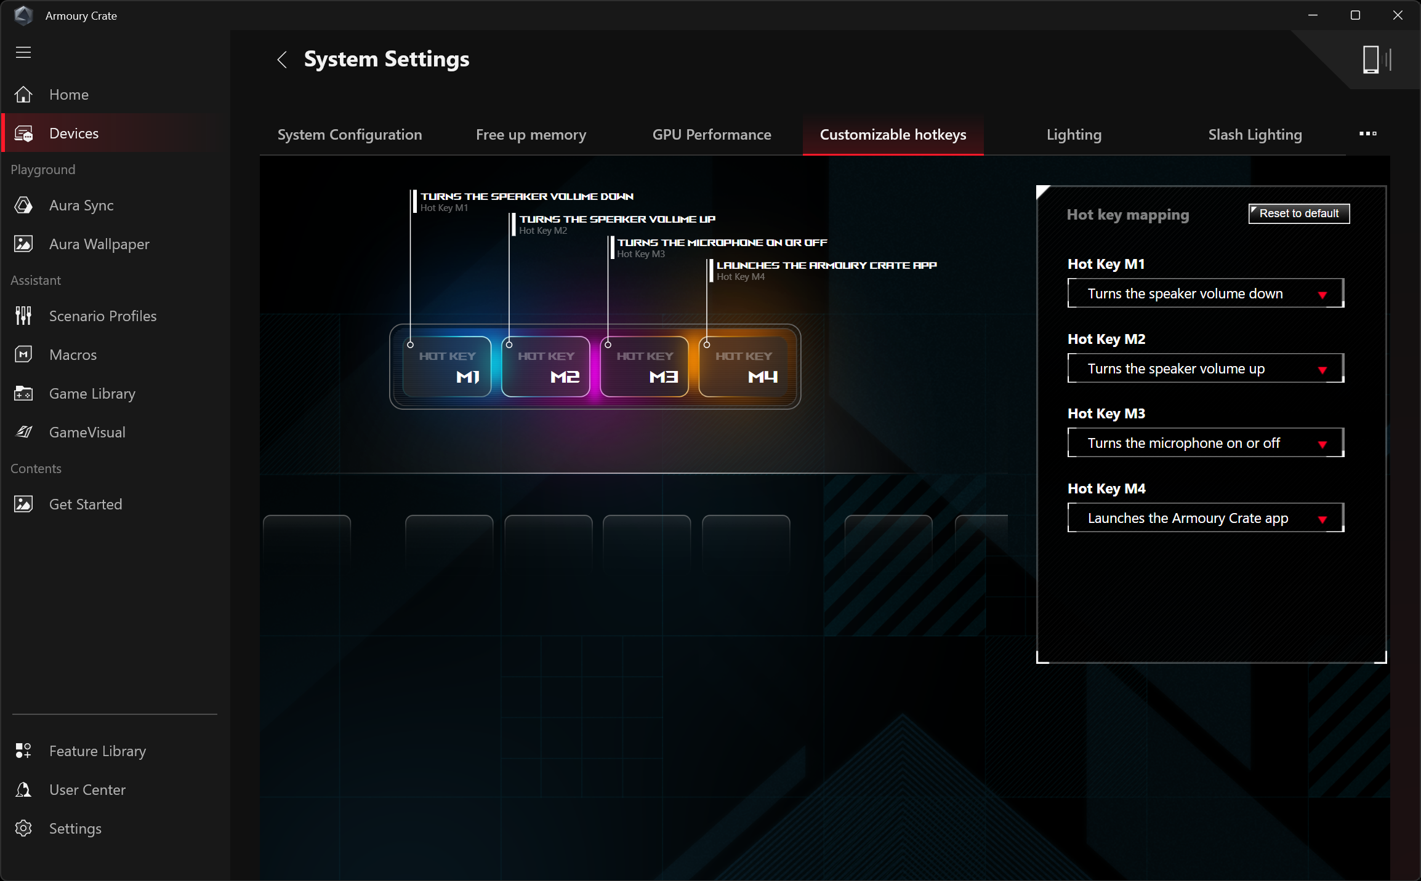This screenshot has height=881, width=1421.
Task: Show more tabs via ellipsis button
Action: click(x=1367, y=134)
